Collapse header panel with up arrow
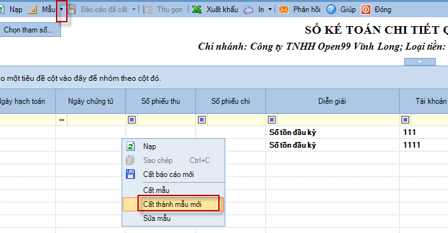448x233 pixels. 420,62
